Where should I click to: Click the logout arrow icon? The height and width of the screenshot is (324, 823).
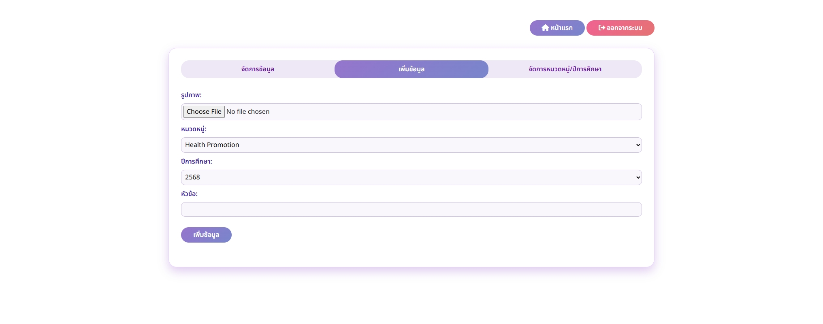coord(601,28)
